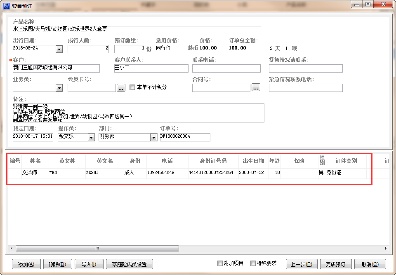Click the 身份 column header
The width and height of the screenshot is (396, 275).
[x=135, y=161]
